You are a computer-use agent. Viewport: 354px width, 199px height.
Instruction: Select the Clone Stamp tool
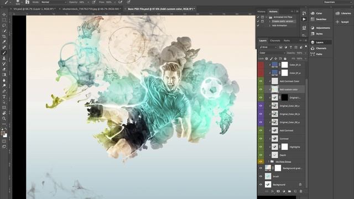(x=4, y=58)
